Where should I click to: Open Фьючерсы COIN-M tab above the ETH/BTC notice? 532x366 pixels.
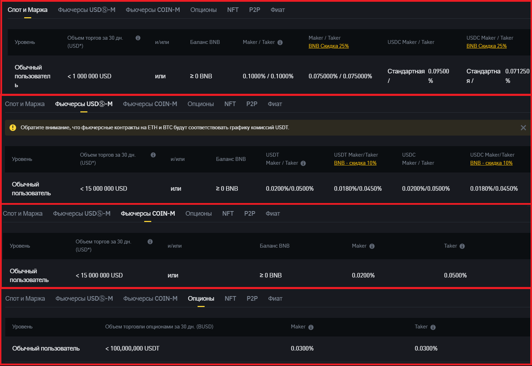pos(150,104)
